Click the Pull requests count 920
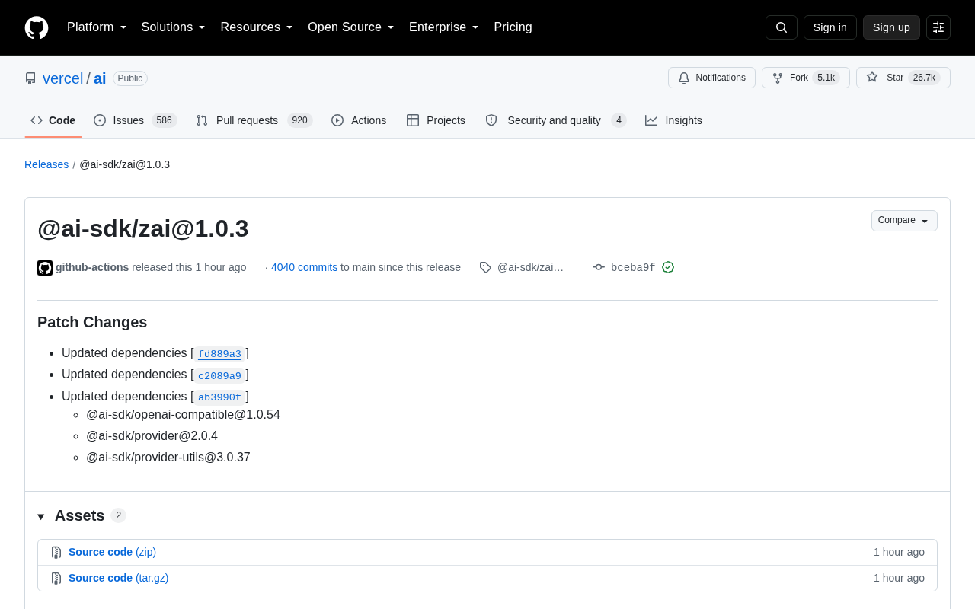This screenshot has height=609, width=975. pyautogui.click(x=300, y=120)
